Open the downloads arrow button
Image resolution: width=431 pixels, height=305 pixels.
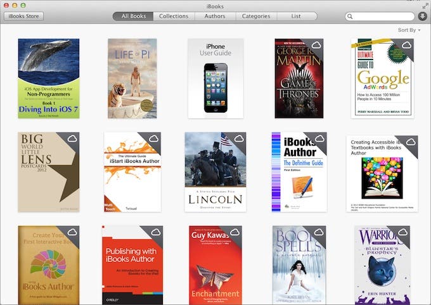(x=422, y=16)
